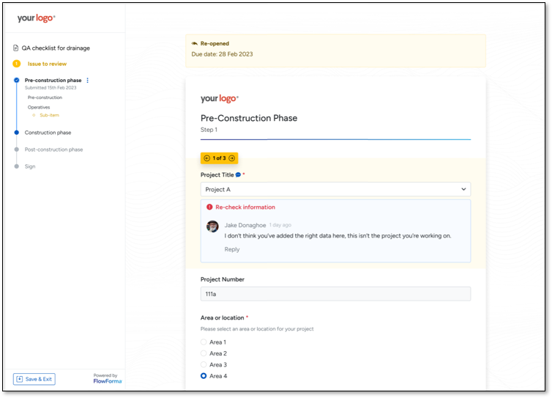Select the Area 1 radio button
Image resolution: width=552 pixels, height=398 pixels.
pos(204,342)
